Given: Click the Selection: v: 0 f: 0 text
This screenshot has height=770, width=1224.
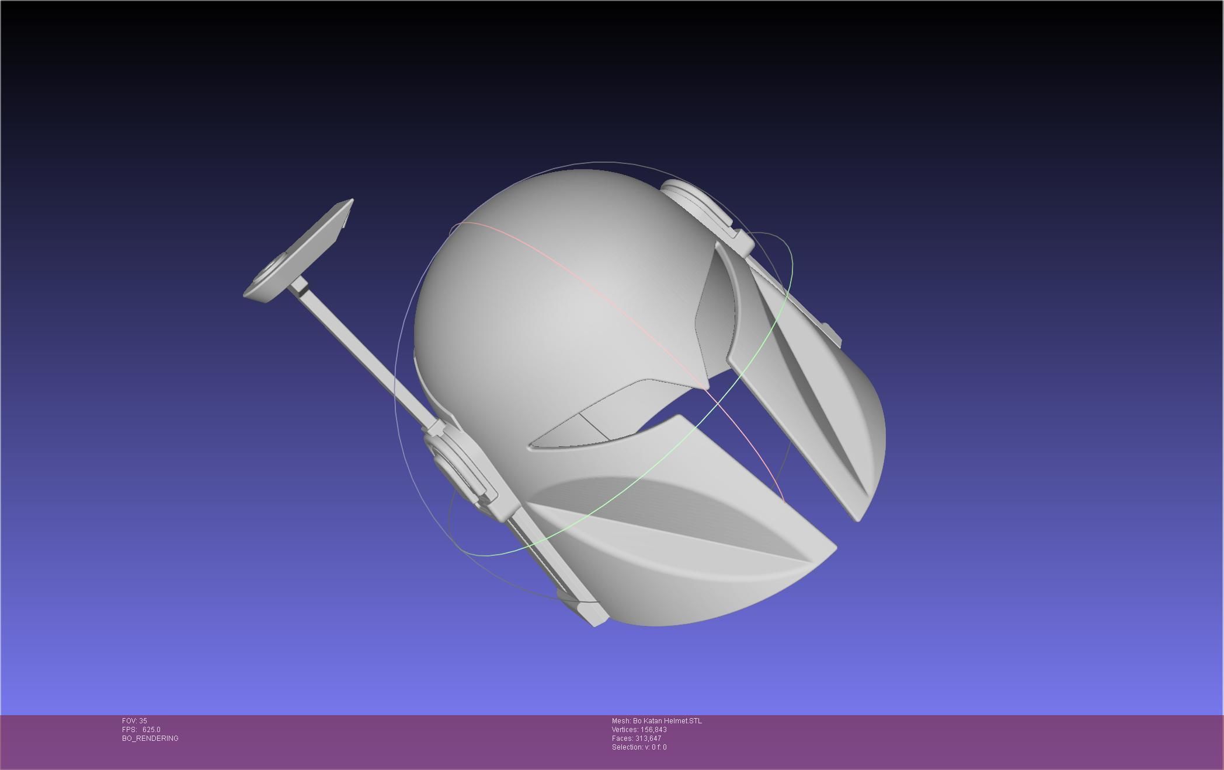Looking at the screenshot, I should pos(639,747).
